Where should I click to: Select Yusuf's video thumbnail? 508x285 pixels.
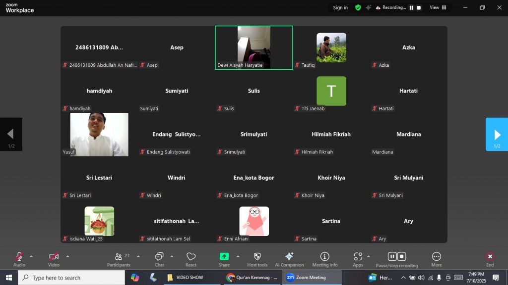(x=99, y=134)
